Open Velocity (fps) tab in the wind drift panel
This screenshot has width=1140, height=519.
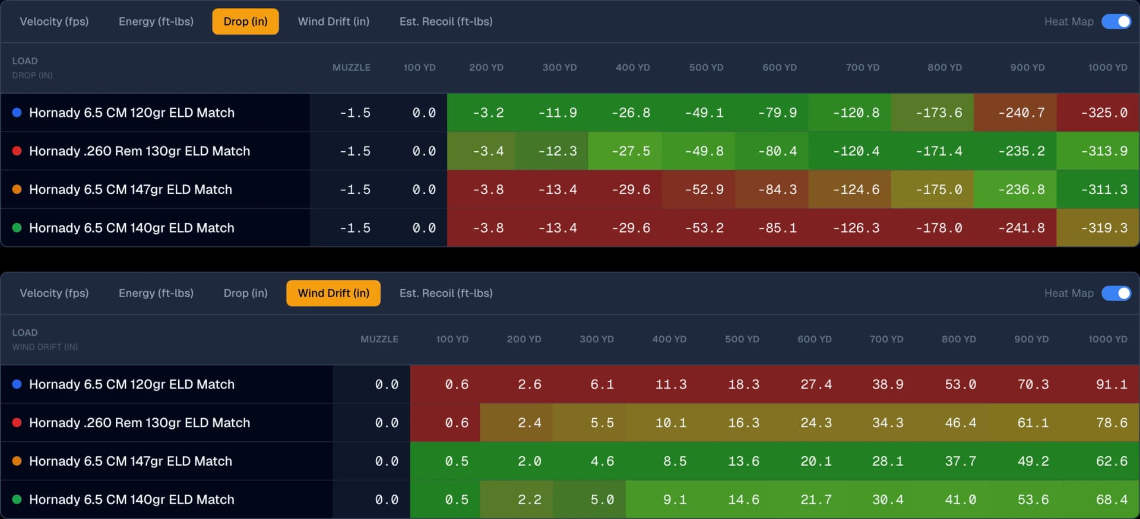[54, 293]
